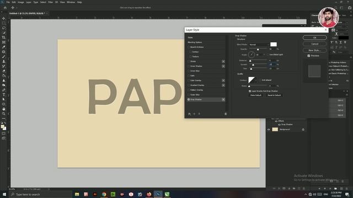Toggle the Preview checkbox
353x198 pixels.
click(x=309, y=56)
